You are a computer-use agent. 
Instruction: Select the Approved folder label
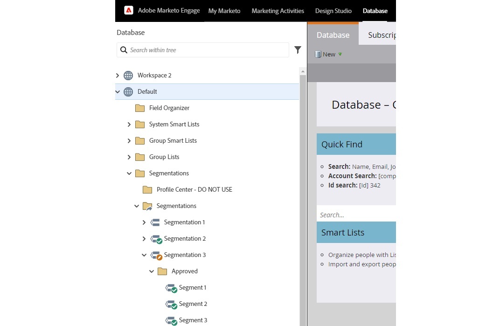(x=185, y=271)
